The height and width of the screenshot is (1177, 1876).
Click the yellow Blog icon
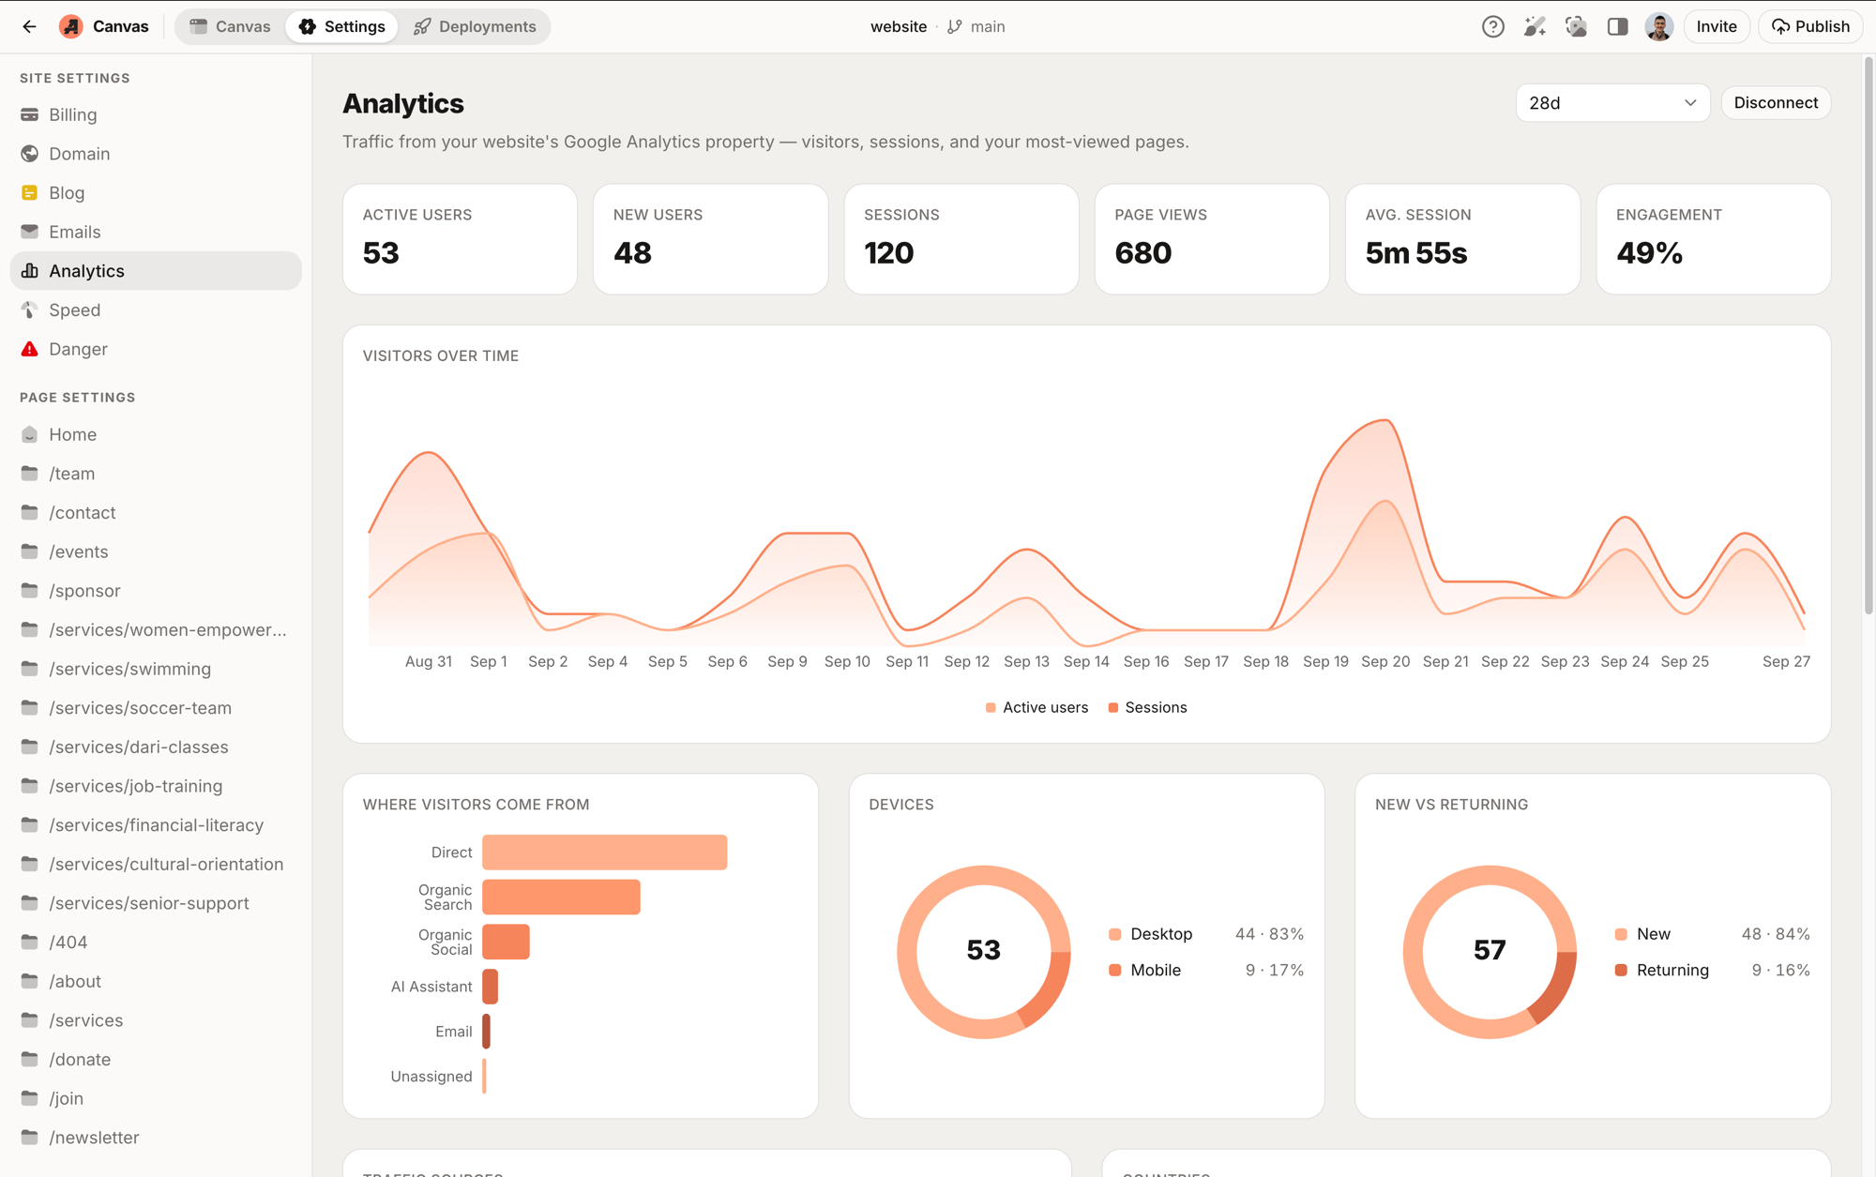coord(30,193)
